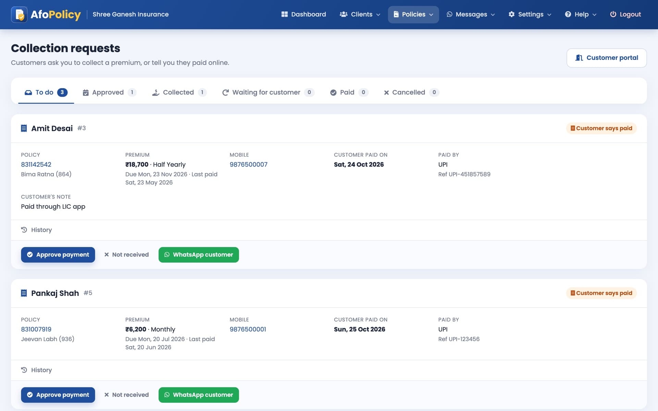Viewport: 658px width, 411px height.
Task: Click the AfoPolicy logo icon
Action: [x=19, y=14]
